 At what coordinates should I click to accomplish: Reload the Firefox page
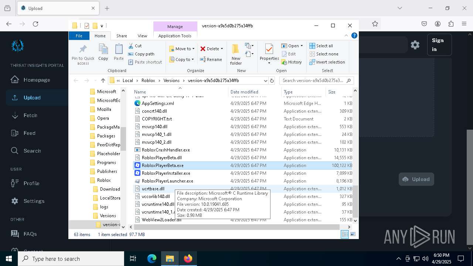pos(35,24)
